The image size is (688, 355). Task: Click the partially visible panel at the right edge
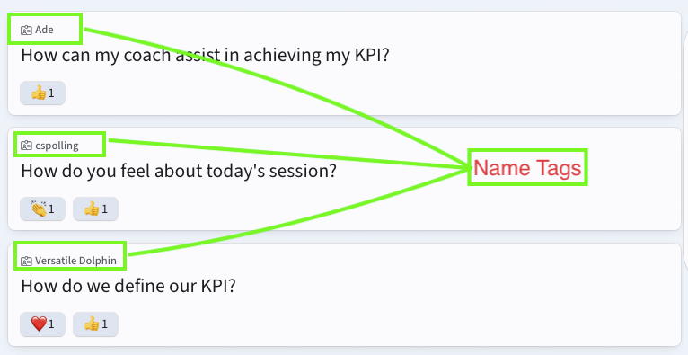(x=685, y=149)
